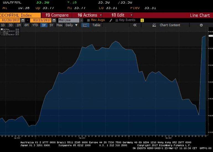Select the 1Y time range
The width and height of the screenshot is (213, 152).
44,25
